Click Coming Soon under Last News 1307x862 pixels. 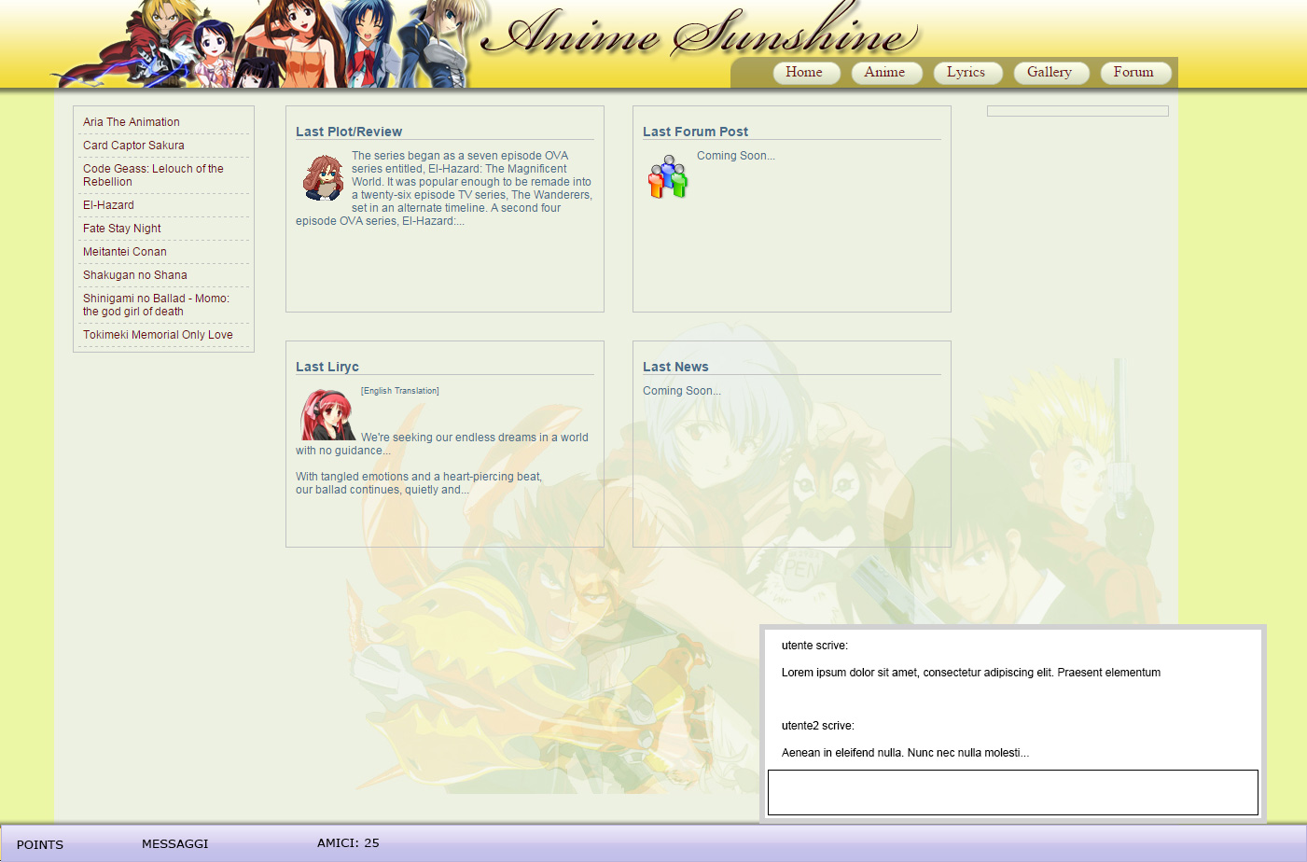click(x=682, y=391)
